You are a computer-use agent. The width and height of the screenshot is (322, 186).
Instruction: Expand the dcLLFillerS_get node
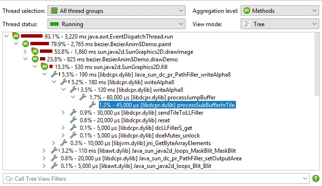(63, 127)
